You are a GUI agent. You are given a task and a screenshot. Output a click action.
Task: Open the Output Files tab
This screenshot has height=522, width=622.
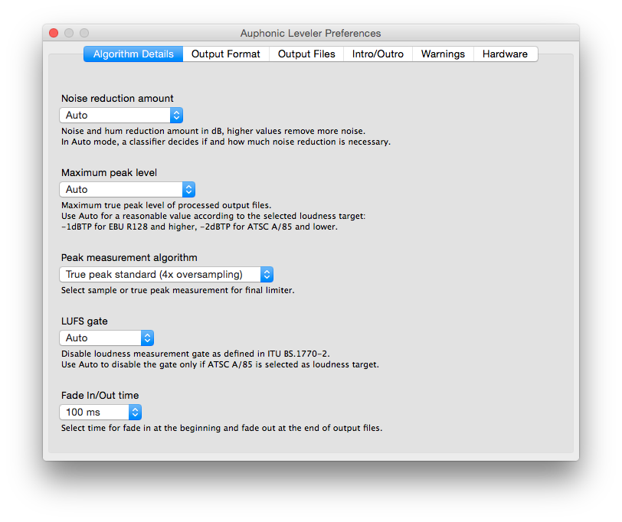(306, 54)
